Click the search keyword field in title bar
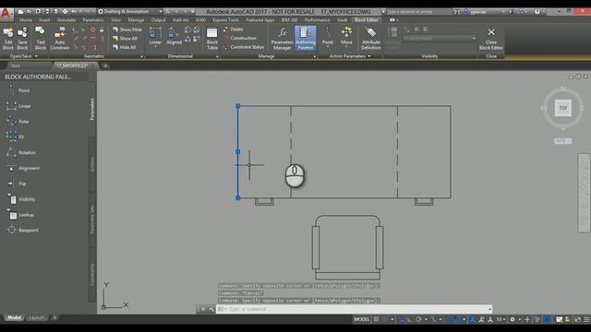The width and height of the screenshot is (591, 332). pyautogui.click(x=419, y=12)
